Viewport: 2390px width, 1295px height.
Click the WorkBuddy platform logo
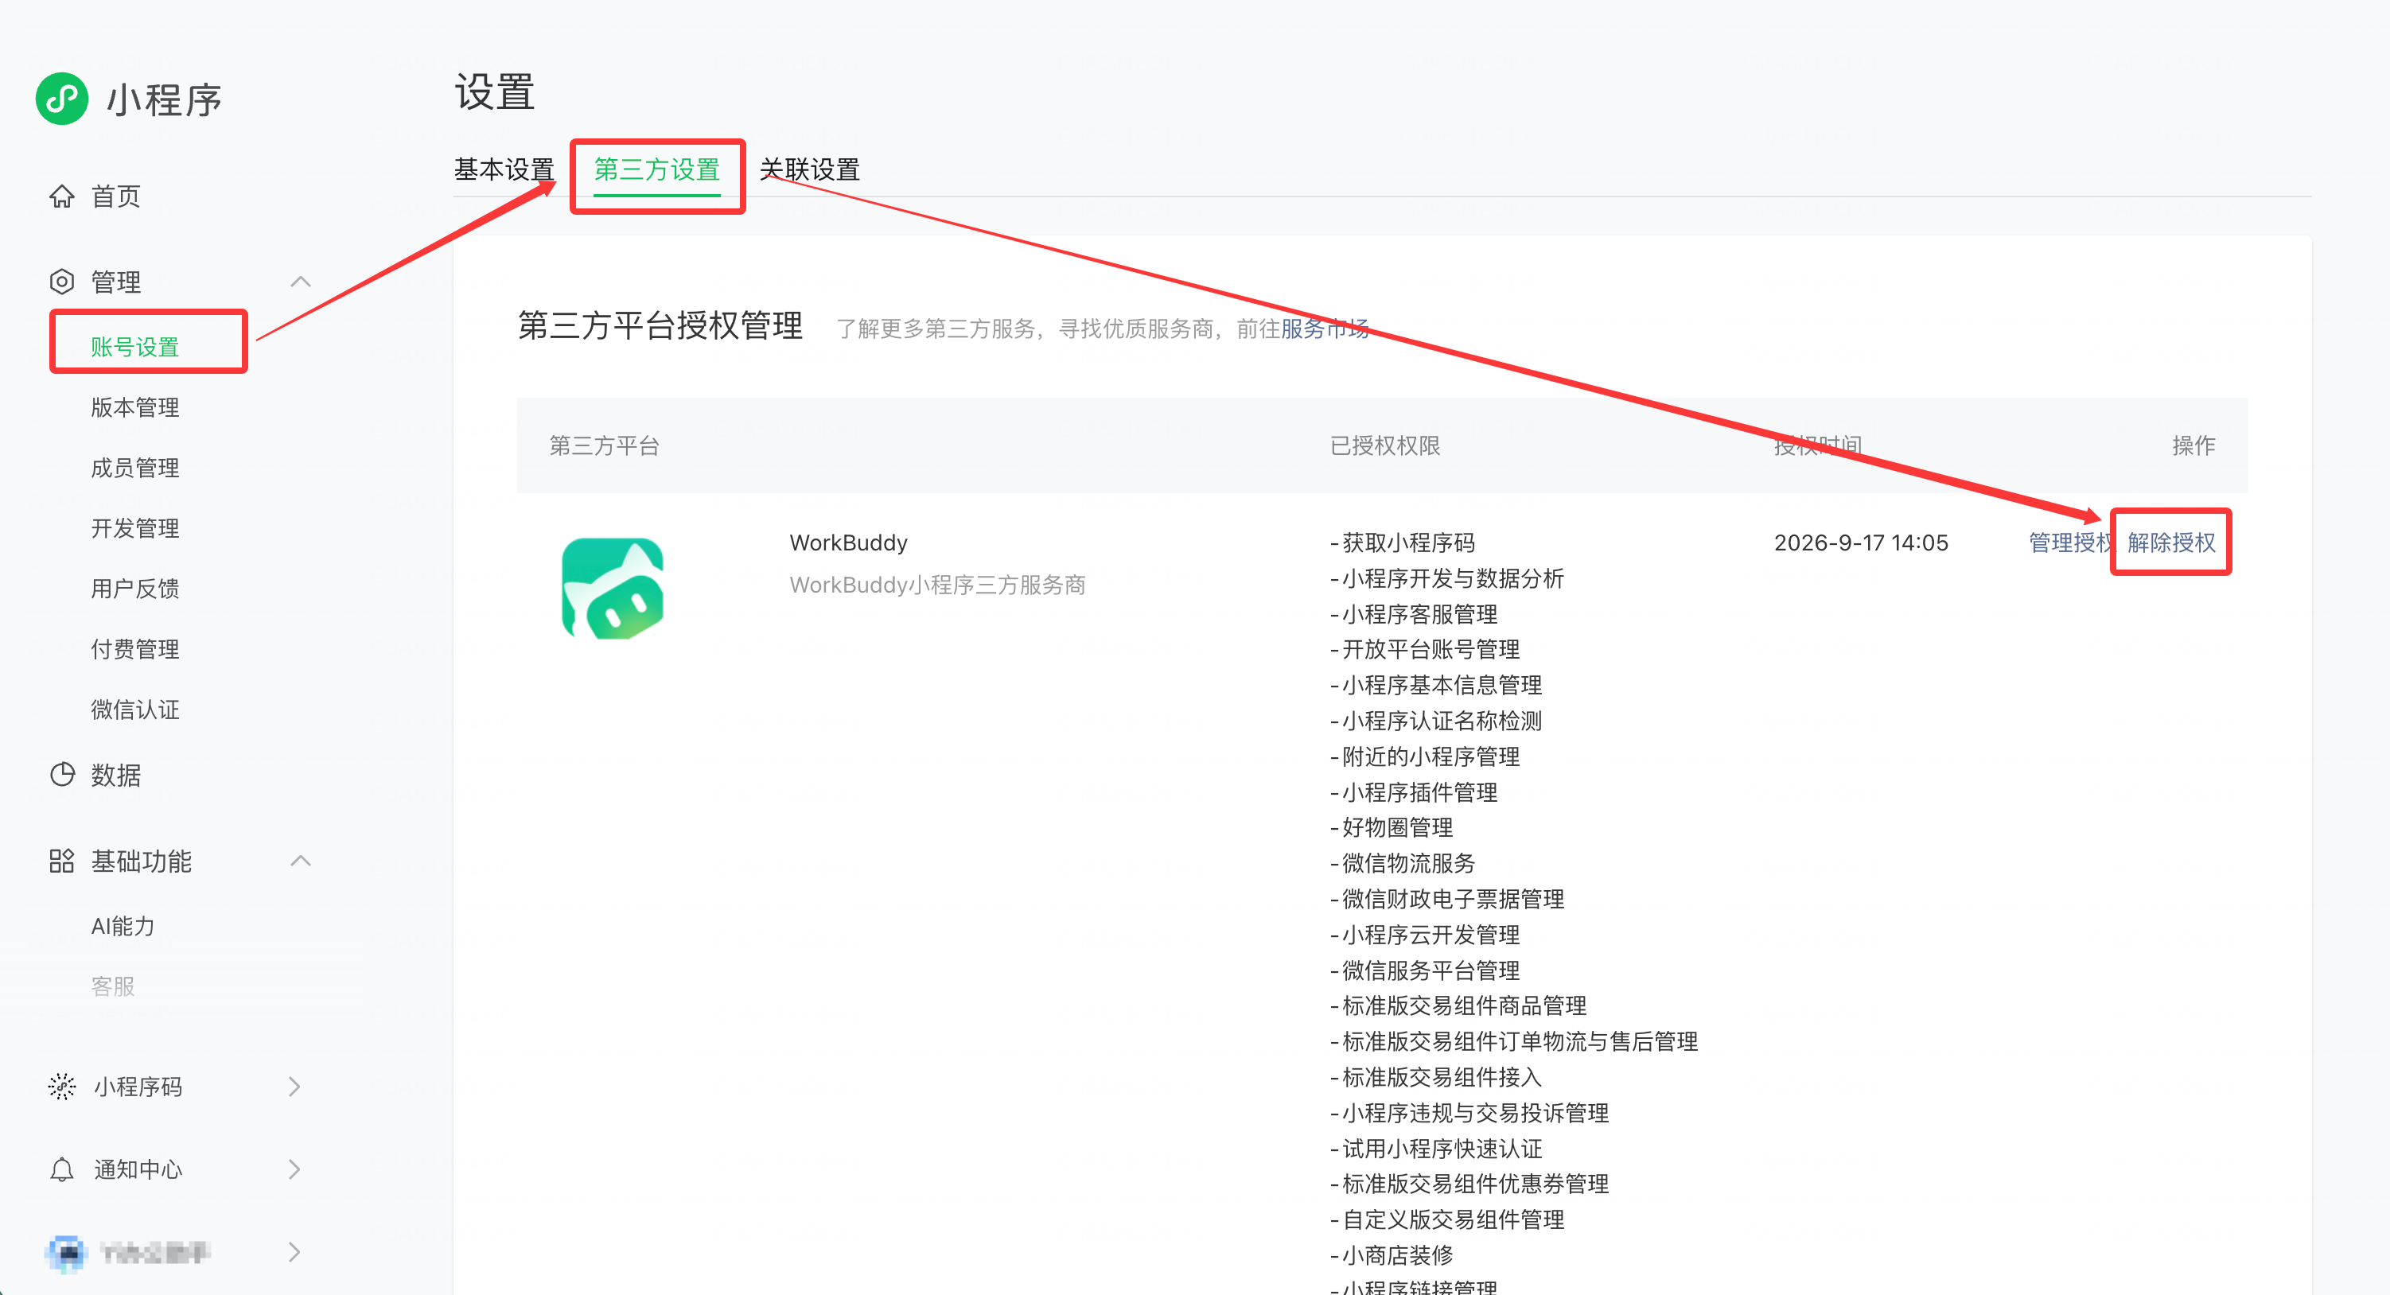pos(613,588)
